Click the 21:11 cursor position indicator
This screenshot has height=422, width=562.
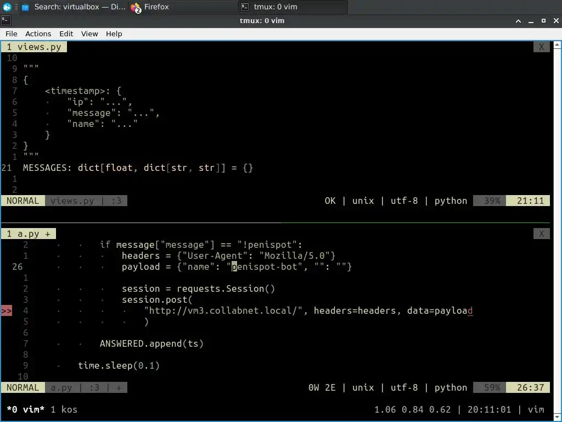[528, 201]
